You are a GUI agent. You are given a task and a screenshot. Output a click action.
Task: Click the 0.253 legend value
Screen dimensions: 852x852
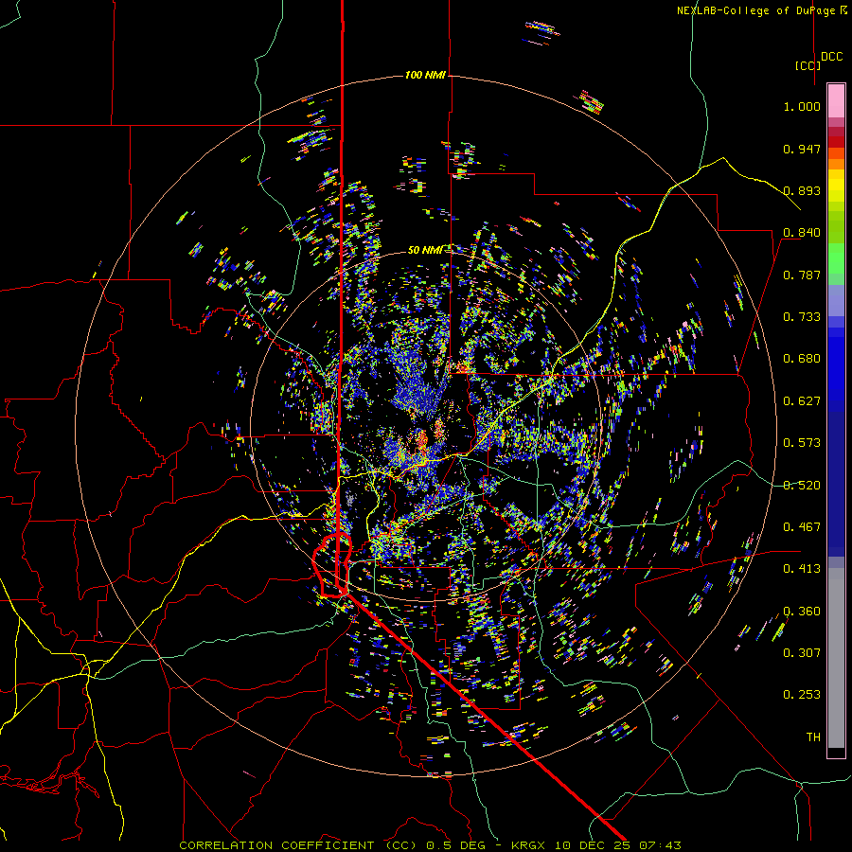click(x=802, y=695)
